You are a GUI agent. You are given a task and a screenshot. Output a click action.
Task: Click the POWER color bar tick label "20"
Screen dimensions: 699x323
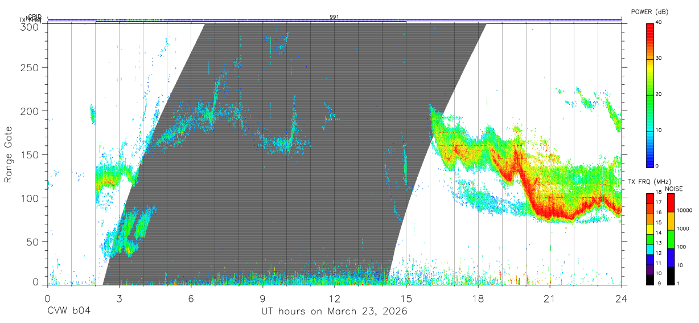[659, 95]
